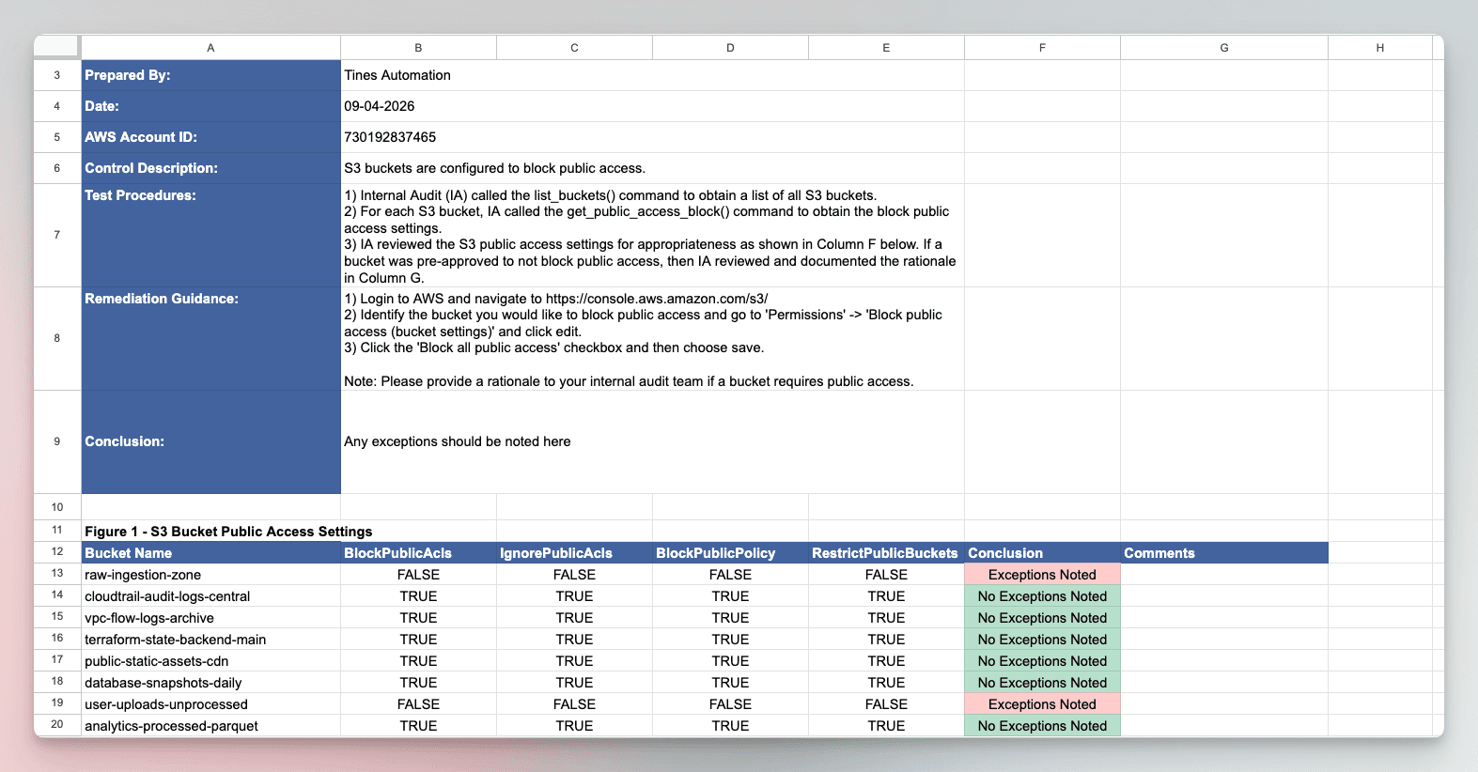The image size is (1478, 772).
Task: Click 'Exceptions Noted' for raw-ingestion-zone
Action: 1042,575
